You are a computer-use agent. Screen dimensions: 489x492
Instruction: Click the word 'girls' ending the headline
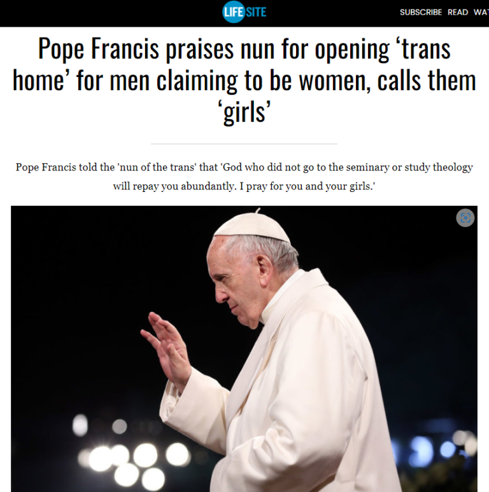(x=244, y=113)
